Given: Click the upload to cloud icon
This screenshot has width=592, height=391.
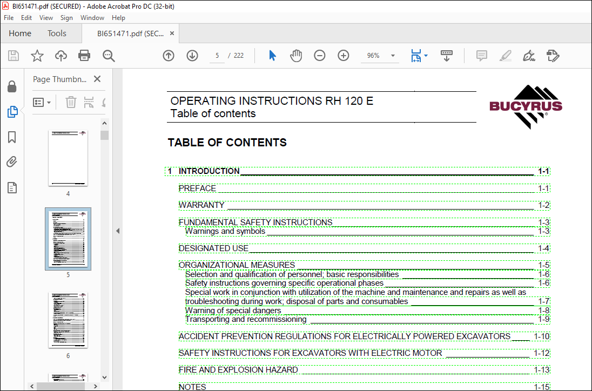Looking at the screenshot, I should point(61,56).
